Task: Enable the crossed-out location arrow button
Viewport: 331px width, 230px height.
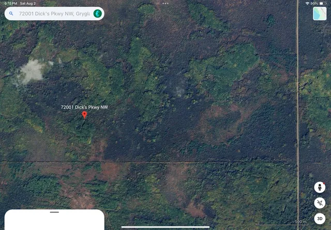Action: point(320,203)
